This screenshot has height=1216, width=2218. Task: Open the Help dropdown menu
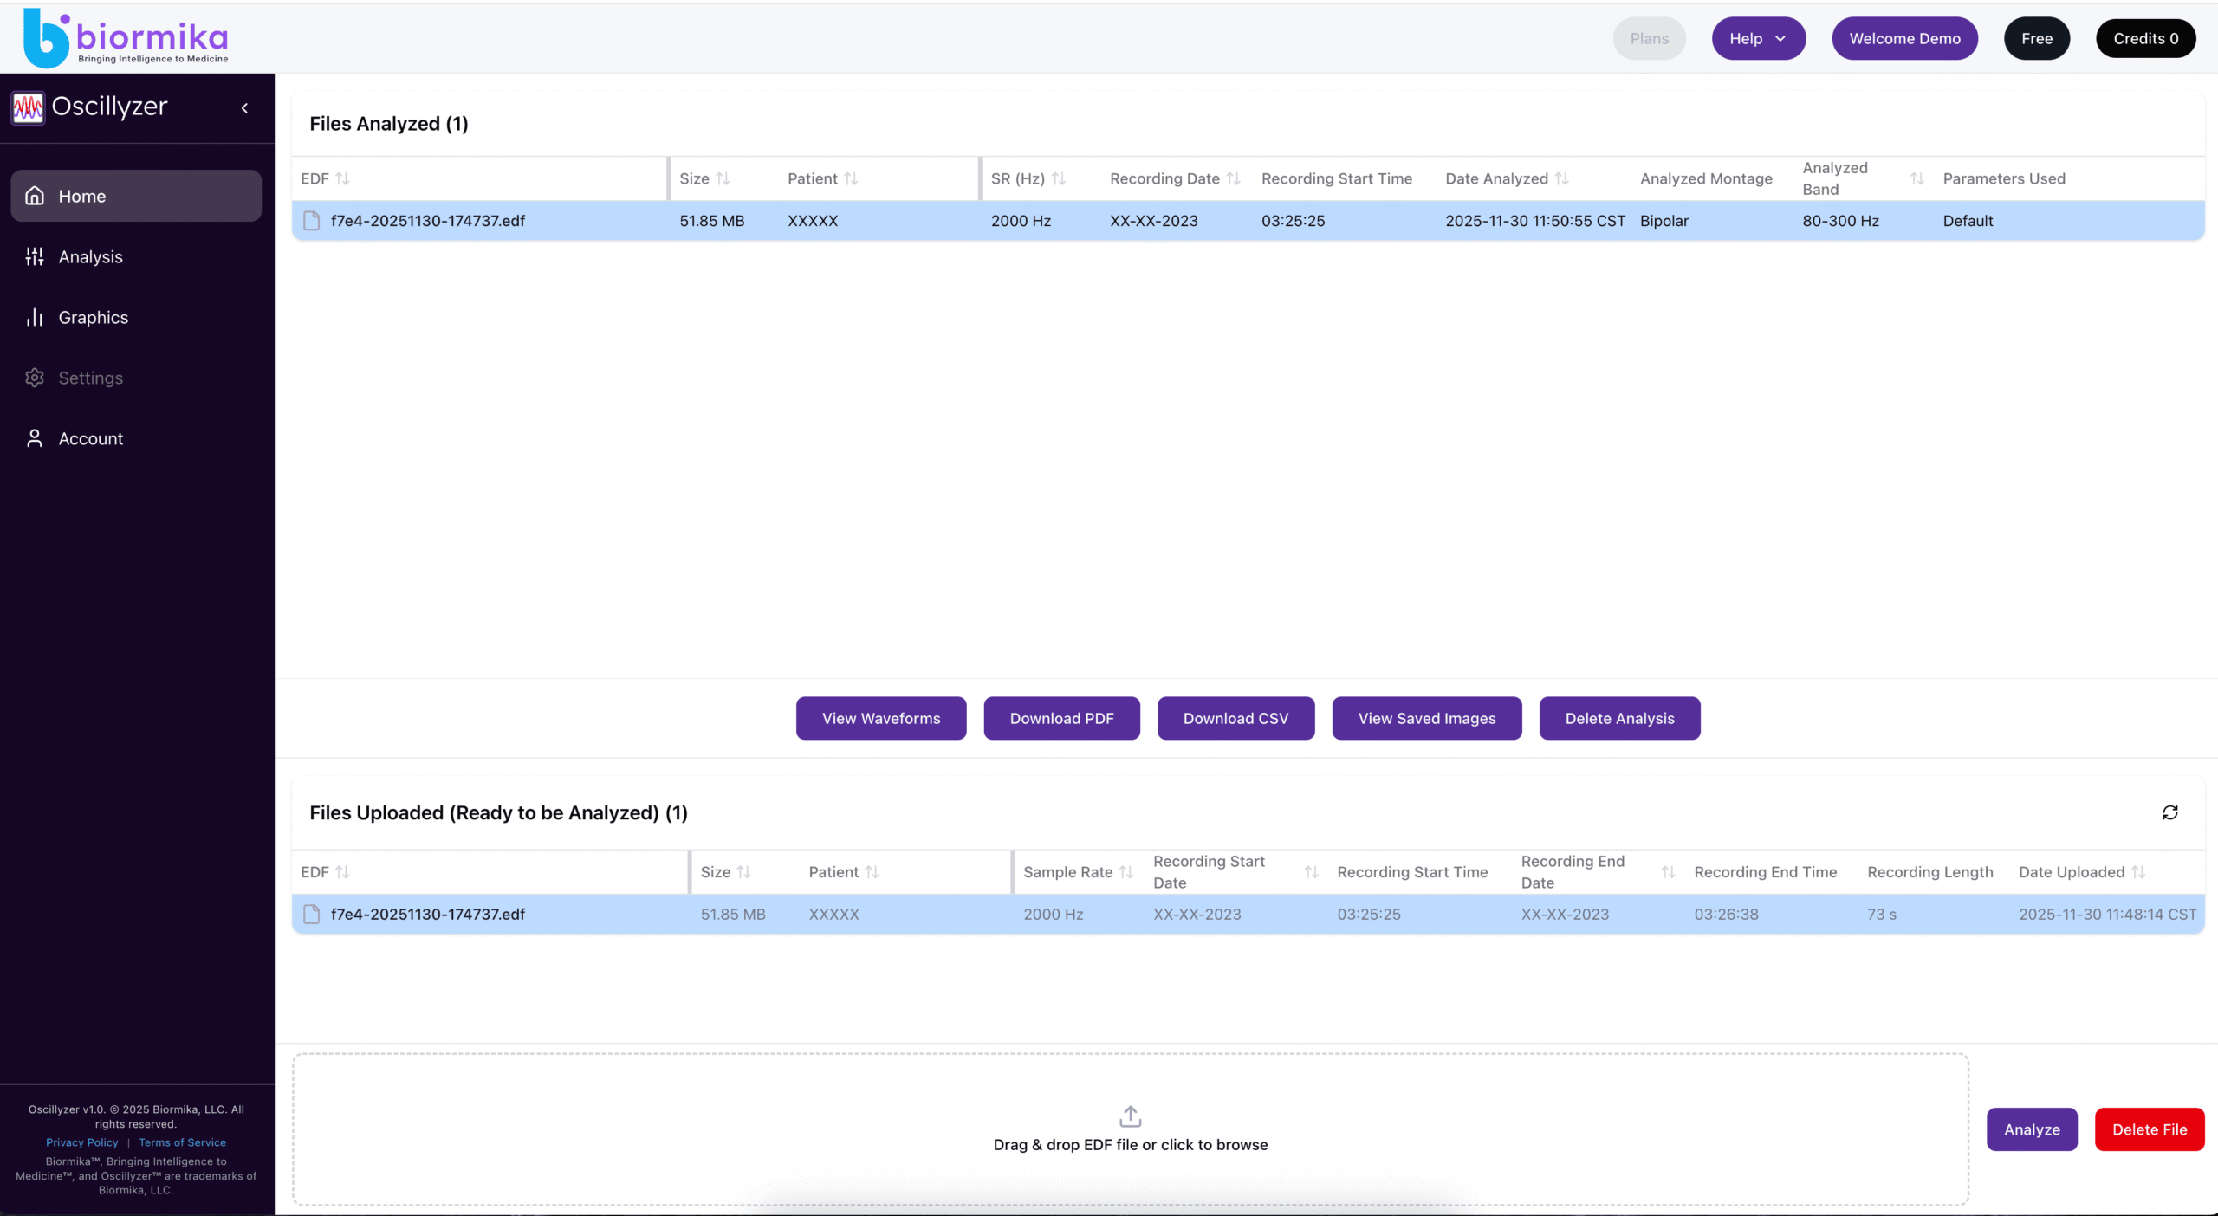(x=1758, y=38)
